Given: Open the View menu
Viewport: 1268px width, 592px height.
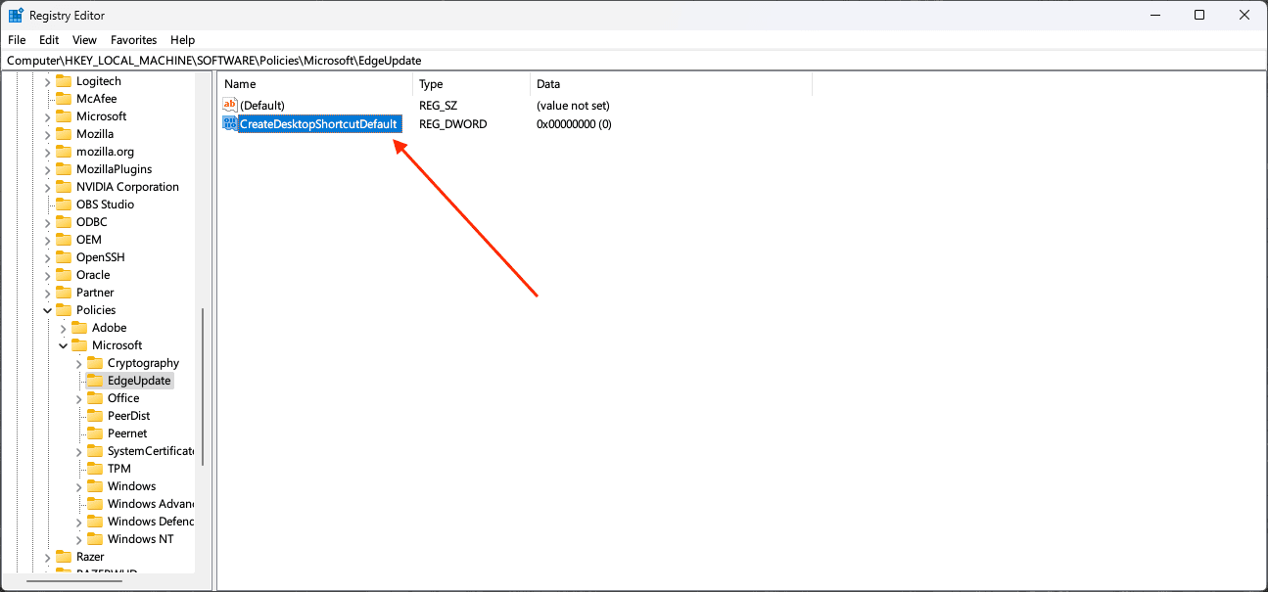Looking at the screenshot, I should pyautogui.click(x=84, y=40).
